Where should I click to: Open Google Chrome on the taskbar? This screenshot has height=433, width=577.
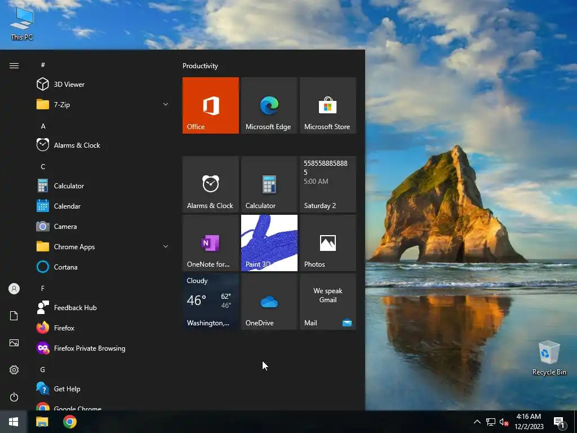(x=69, y=422)
